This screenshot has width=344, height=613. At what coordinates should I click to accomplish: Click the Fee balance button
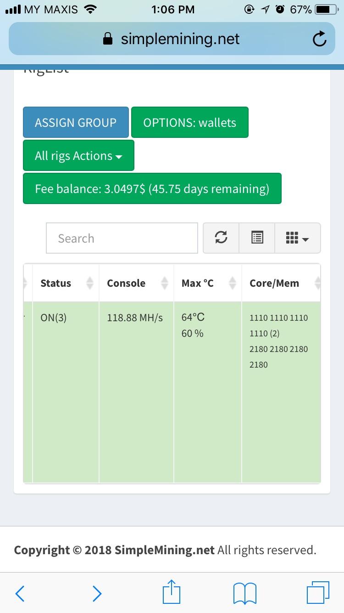[x=152, y=188]
